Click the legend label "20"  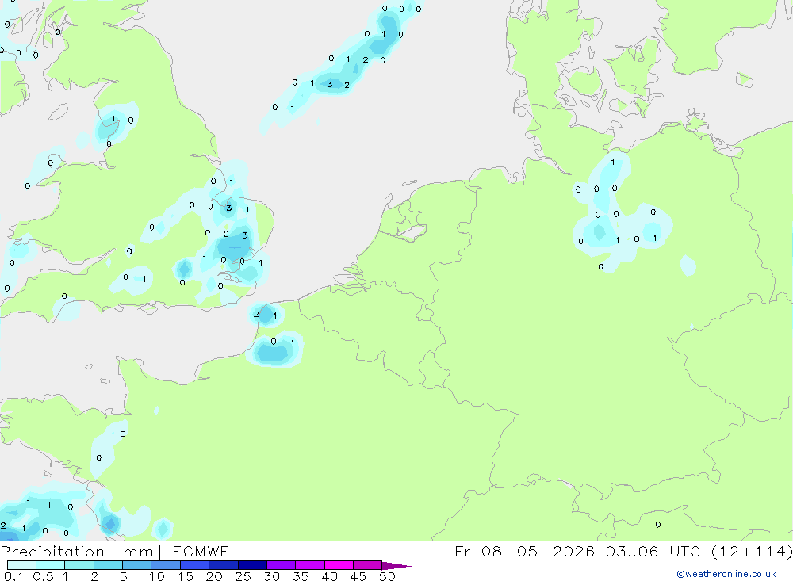[x=214, y=576]
